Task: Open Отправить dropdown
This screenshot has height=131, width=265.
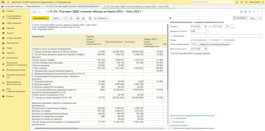Action: [x=101, y=18]
